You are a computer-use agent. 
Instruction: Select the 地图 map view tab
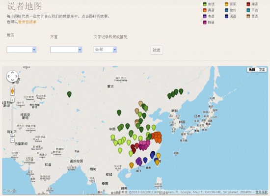tap(252, 70)
